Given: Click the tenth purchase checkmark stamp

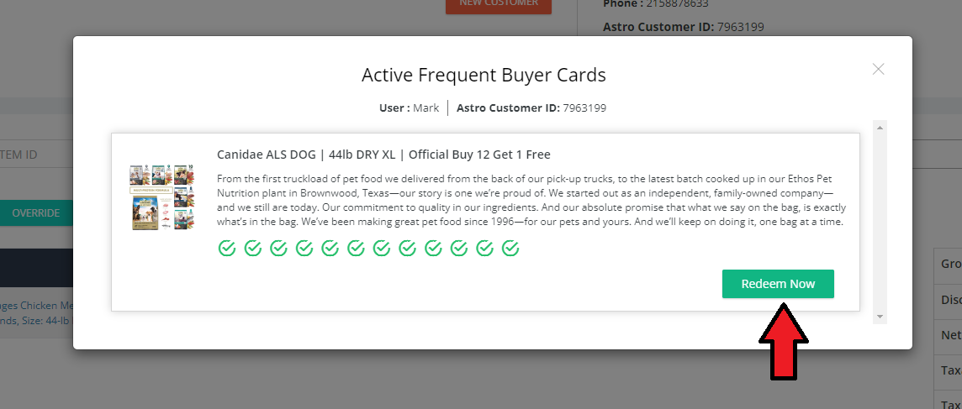Looking at the screenshot, I should point(459,248).
